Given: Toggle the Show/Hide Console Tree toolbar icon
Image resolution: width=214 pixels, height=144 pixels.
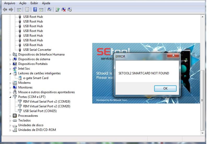Looking at the screenshot, I should (x=19, y=10).
